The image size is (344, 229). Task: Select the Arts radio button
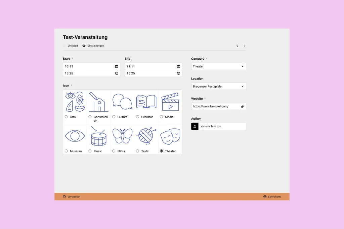coord(66,117)
